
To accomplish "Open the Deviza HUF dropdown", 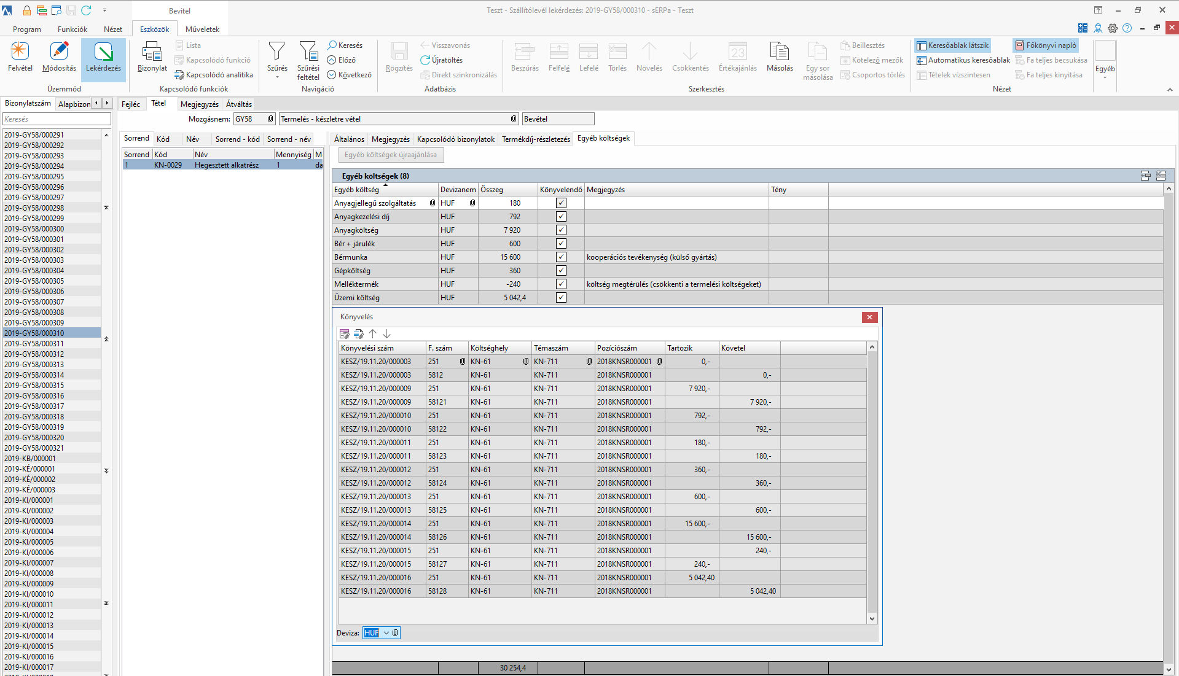I will pyautogui.click(x=386, y=633).
